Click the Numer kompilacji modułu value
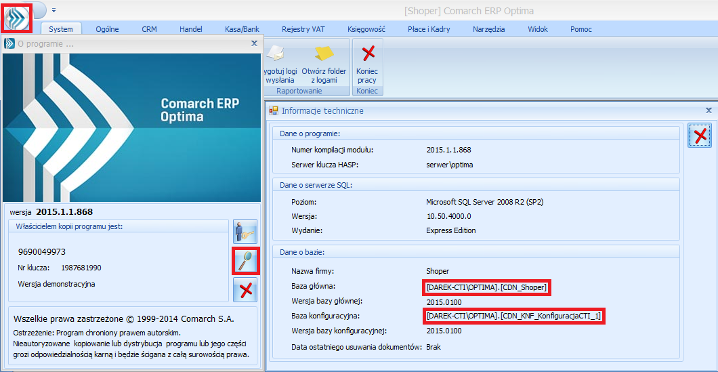Viewport: 718px width, 372px height. click(x=448, y=150)
